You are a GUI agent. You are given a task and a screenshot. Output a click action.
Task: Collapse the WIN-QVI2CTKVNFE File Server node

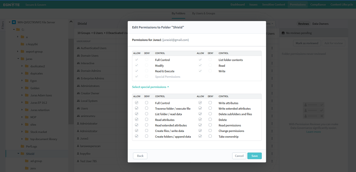(x=10, y=22)
